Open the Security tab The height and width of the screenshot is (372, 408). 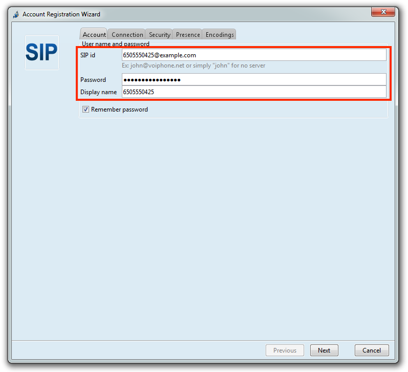pyautogui.click(x=159, y=34)
